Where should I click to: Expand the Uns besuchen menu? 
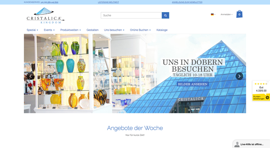[114, 30]
